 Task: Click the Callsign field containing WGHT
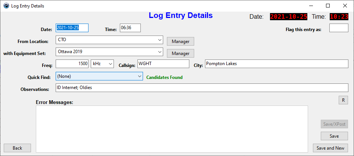point(163,64)
